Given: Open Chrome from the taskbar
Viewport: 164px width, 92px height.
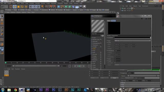Looking at the screenshot, I should [15, 90].
